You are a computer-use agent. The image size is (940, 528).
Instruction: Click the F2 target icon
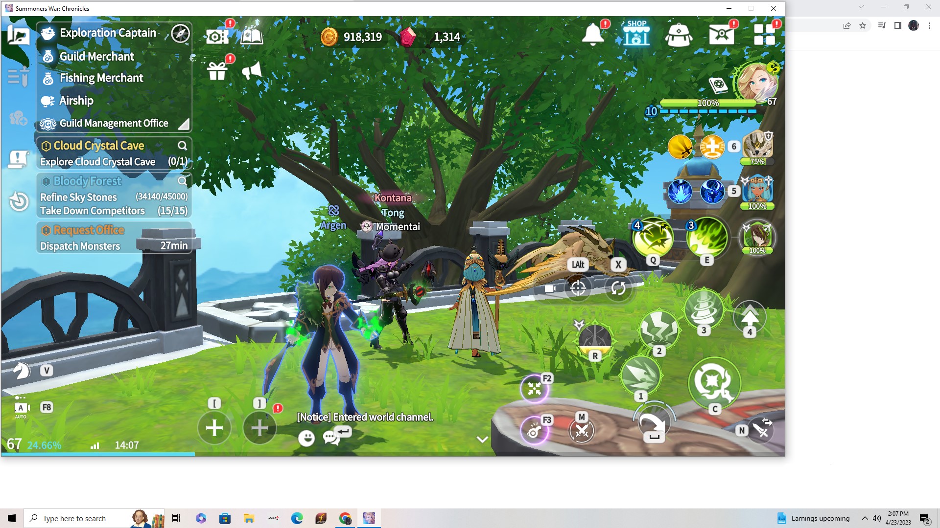(x=534, y=389)
